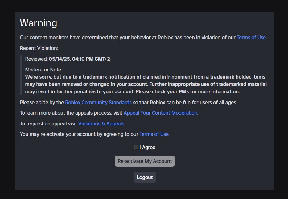Click the I Agree label text
Viewport: 288px width, 199px height.
pyautogui.click(x=147, y=147)
